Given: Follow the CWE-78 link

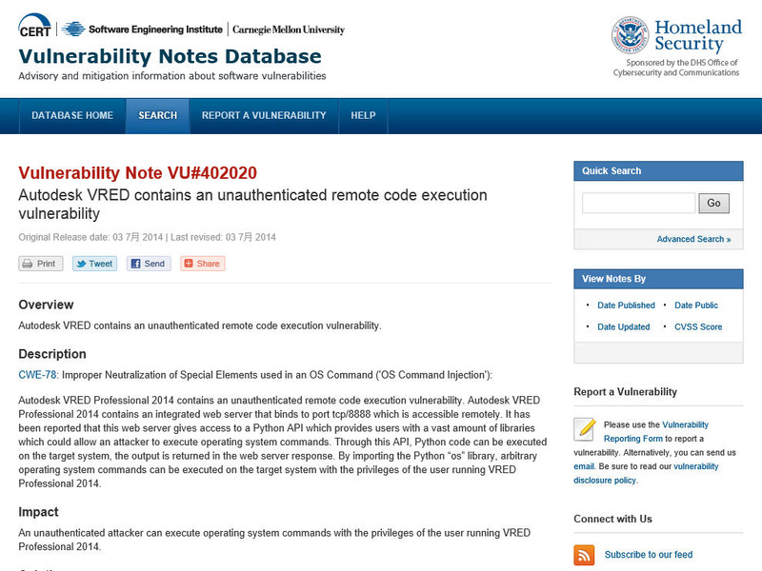Looking at the screenshot, I should pyautogui.click(x=38, y=375).
